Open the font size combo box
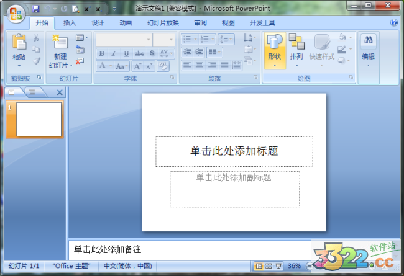 (x=163, y=40)
